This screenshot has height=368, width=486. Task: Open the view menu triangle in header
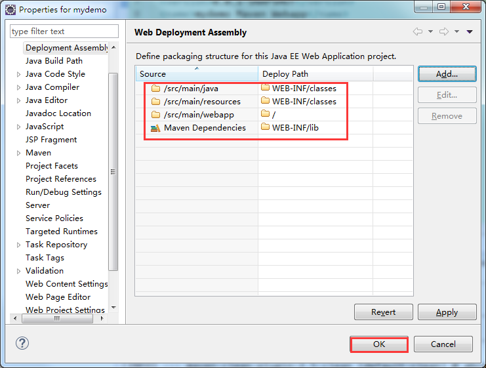[470, 31]
